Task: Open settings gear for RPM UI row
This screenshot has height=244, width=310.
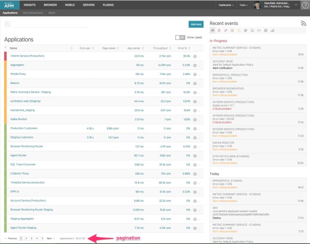Action: (195, 192)
